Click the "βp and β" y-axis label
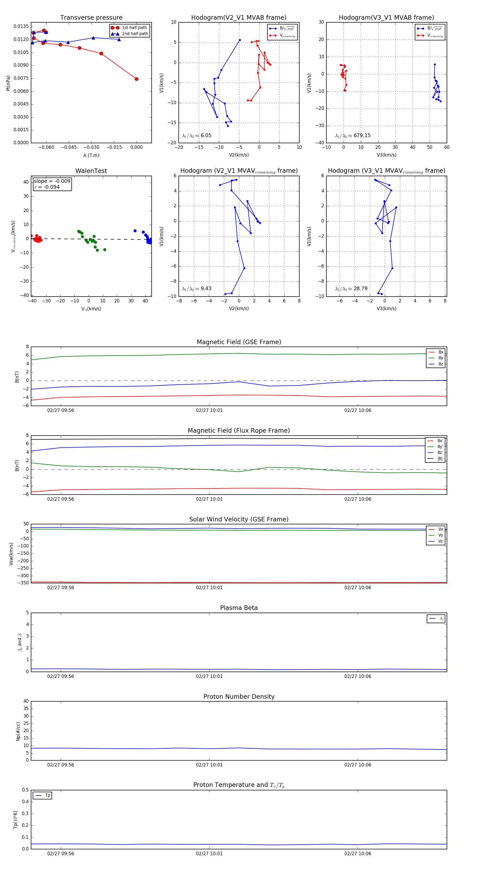The width and height of the screenshot is (478, 877). coord(20,642)
